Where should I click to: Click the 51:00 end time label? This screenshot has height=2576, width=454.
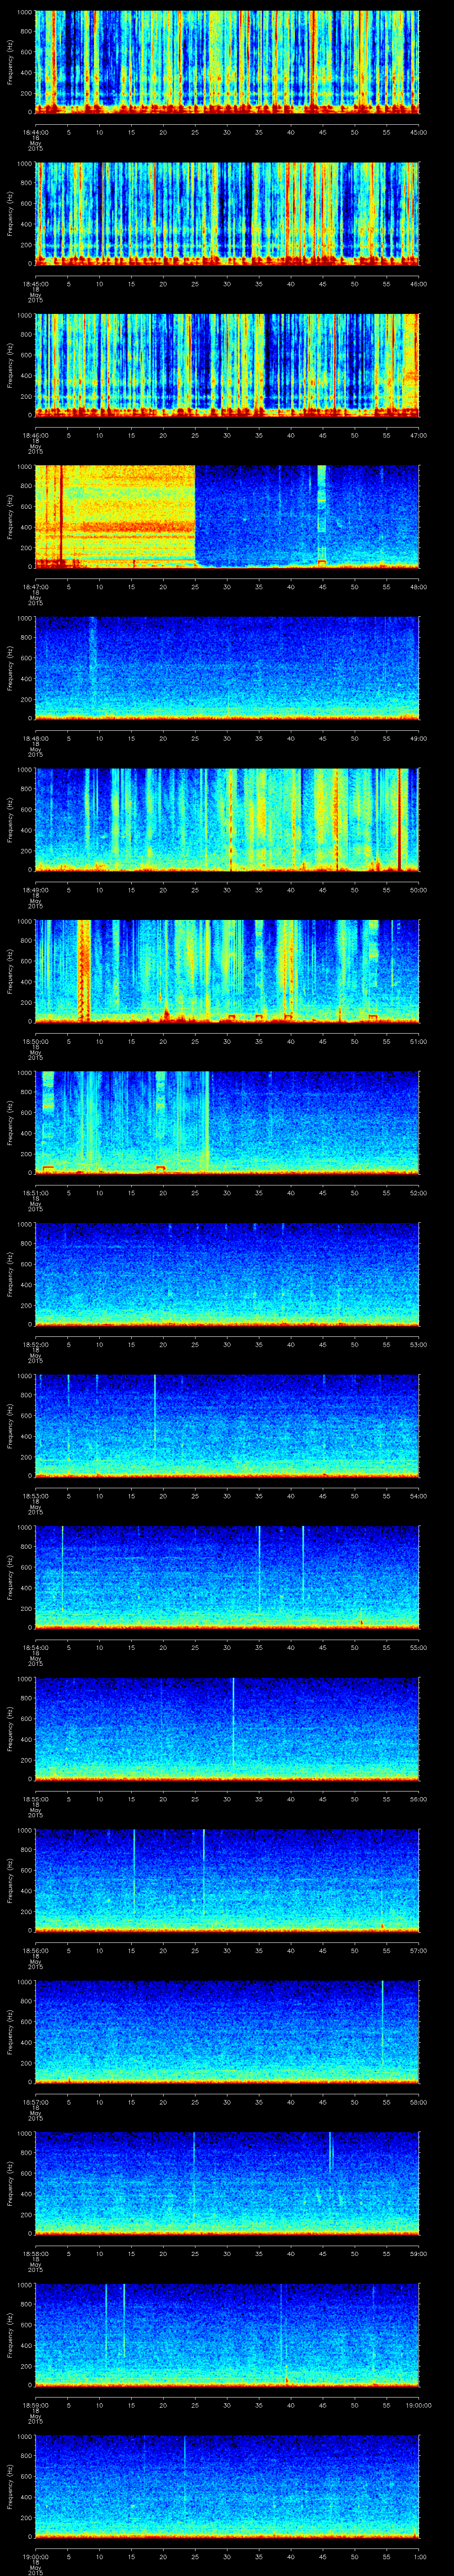[419, 1041]
